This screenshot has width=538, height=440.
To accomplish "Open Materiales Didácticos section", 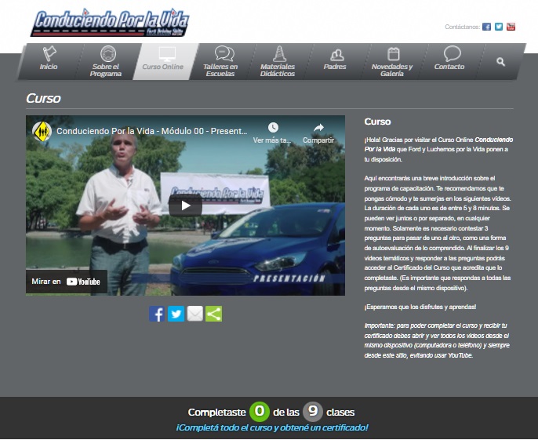I will (278, 62).
